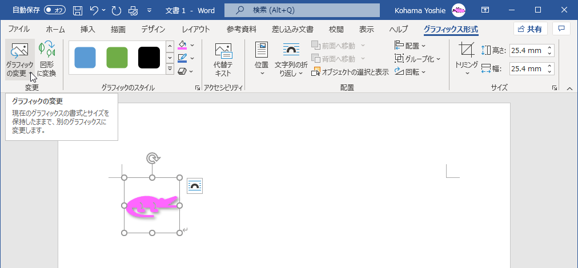Select the black graphic style swatch
Screen dimensions: 578x268
click(x=149, y=58)
